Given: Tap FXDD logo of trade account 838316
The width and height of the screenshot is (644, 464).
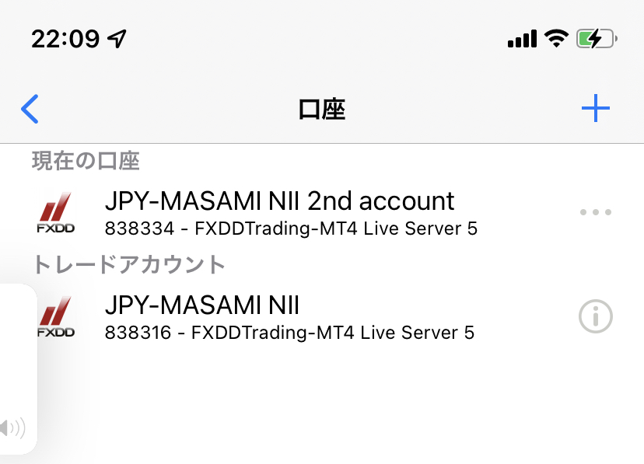Looking at the screenshot, I should tap(56, 317).
